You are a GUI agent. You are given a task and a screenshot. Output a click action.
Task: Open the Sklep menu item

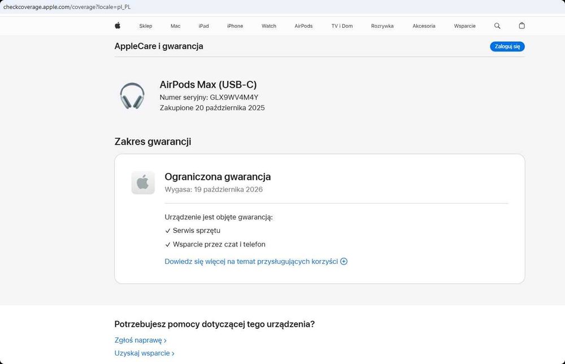click(146, 26)
